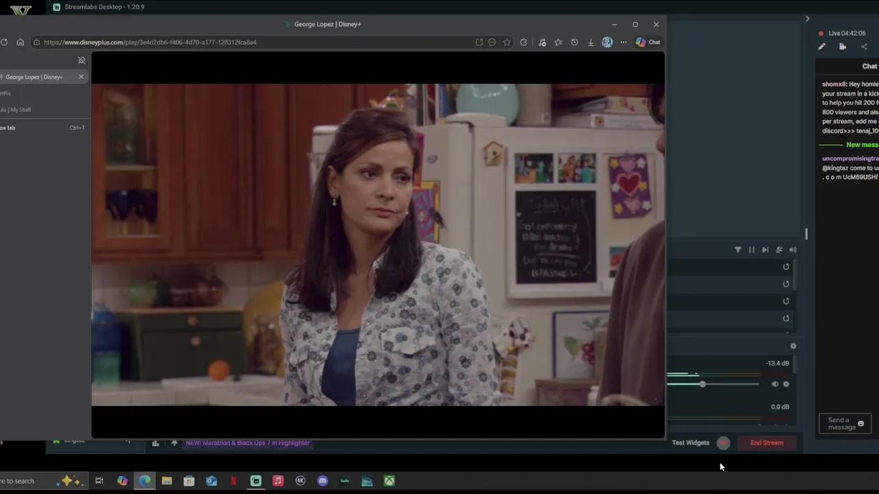Open File Explorer on the taskbar
Image resolution: width=879 pixels, height=494 pixels.
point(167,481)
